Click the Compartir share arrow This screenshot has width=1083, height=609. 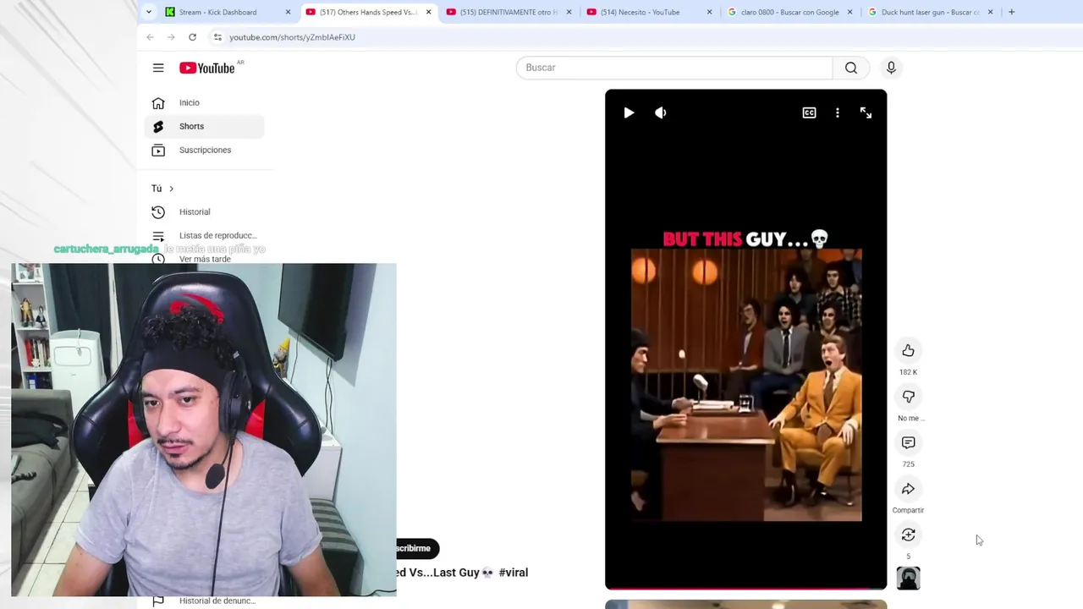pos(908,489)
